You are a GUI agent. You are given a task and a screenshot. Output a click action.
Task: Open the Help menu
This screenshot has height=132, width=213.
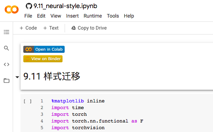point(129,16)
